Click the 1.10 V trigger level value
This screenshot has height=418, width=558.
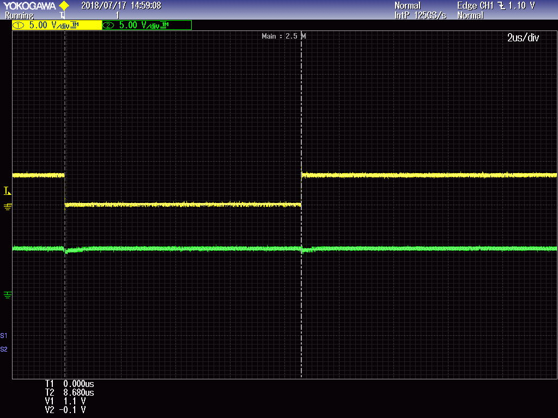[521, 5]
